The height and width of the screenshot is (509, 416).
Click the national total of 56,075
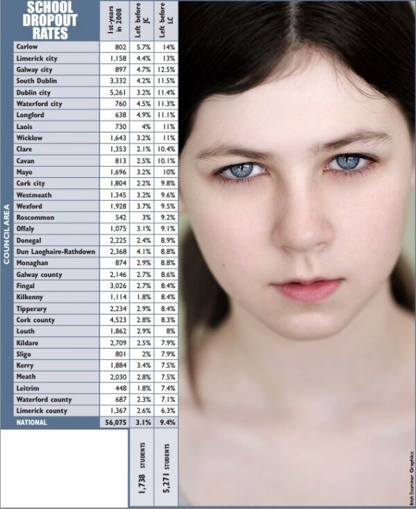coord(114,422)
